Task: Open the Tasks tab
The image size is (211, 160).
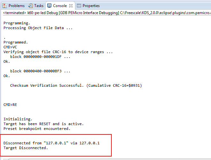Action: tap(39, 6)
